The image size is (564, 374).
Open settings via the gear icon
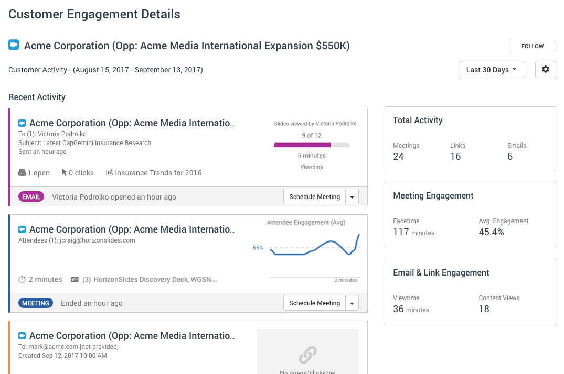point(545,69)
